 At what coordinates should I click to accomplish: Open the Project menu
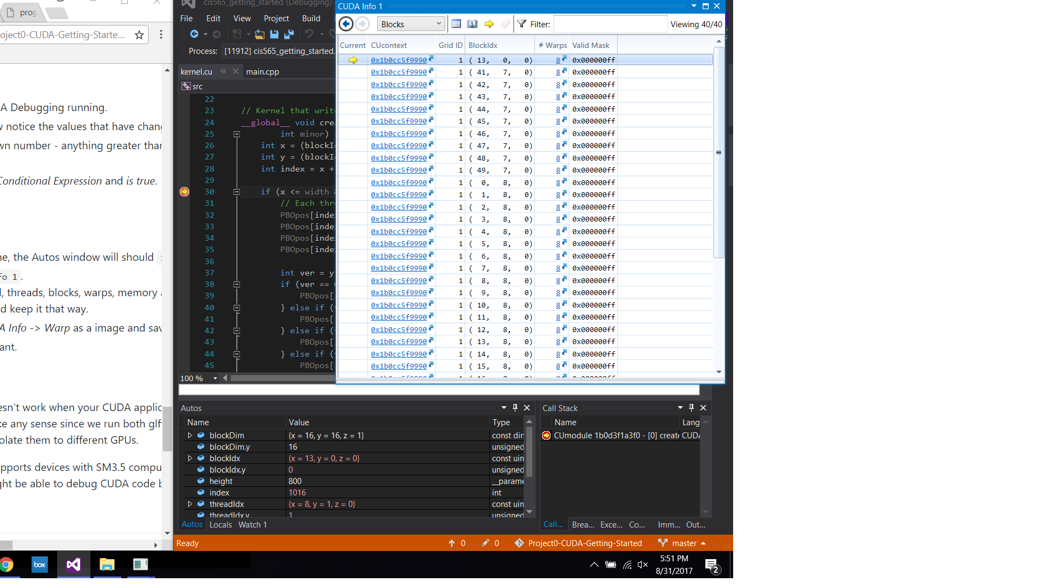276,19
